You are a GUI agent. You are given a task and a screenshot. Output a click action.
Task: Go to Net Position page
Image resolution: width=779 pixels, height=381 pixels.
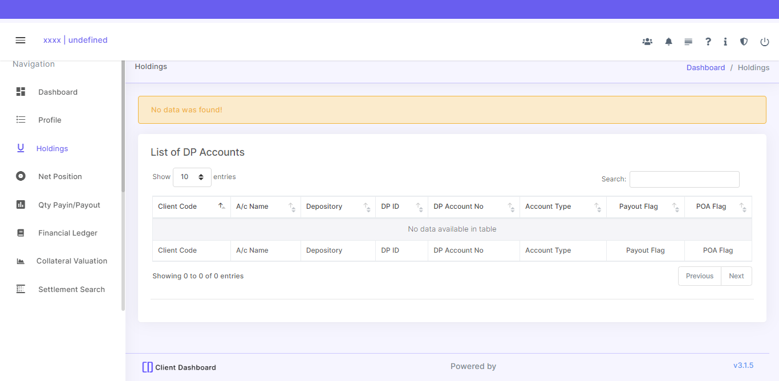point(60,176)
